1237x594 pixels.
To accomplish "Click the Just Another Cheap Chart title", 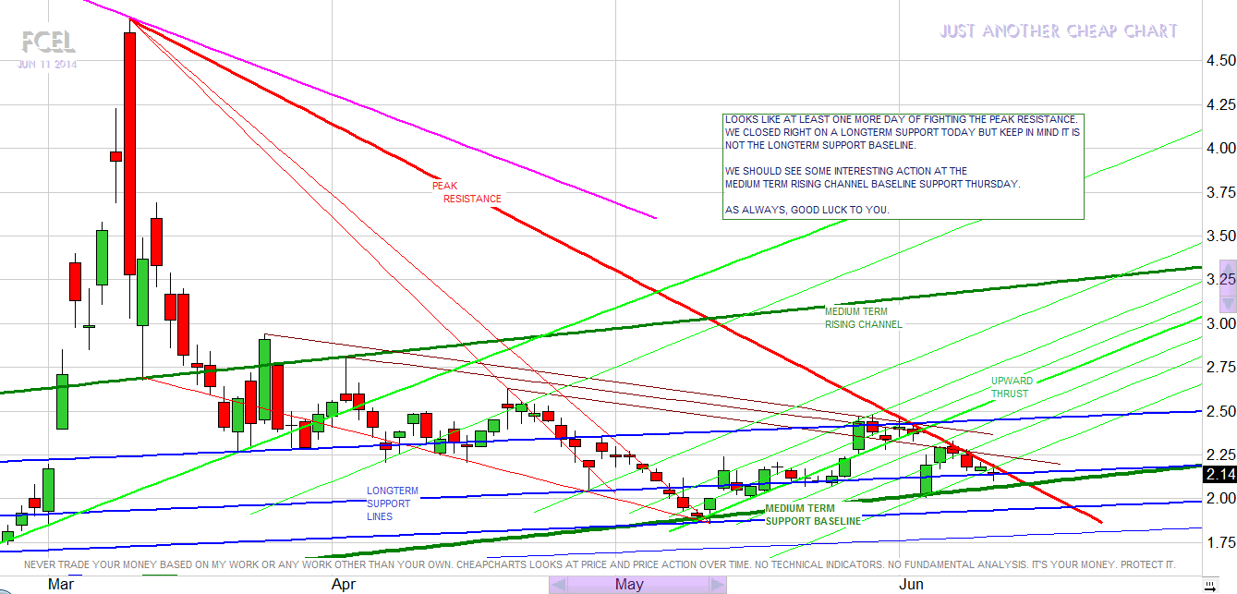I will tap(1059, 31).
